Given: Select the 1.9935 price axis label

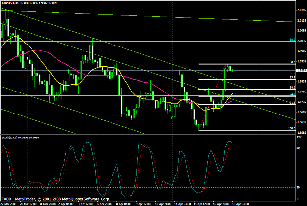Looking at the screenshot, I should tap(302, 61).
